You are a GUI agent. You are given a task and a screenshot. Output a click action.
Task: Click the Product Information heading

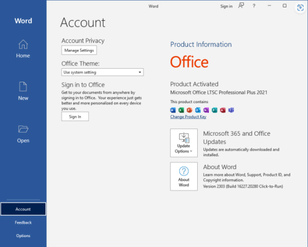click(201, 44)
